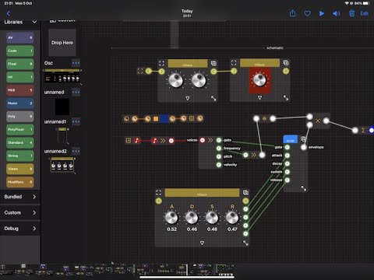Click the sigma sum node icon
Viewport: 374px width, 280px height.
coord(363,130)
